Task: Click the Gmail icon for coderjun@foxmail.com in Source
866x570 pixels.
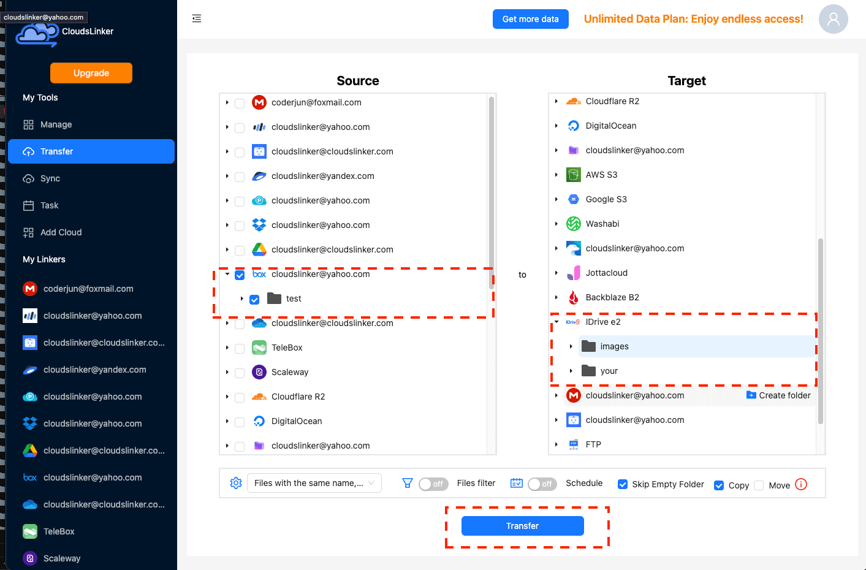Action: tap(259, 102)
